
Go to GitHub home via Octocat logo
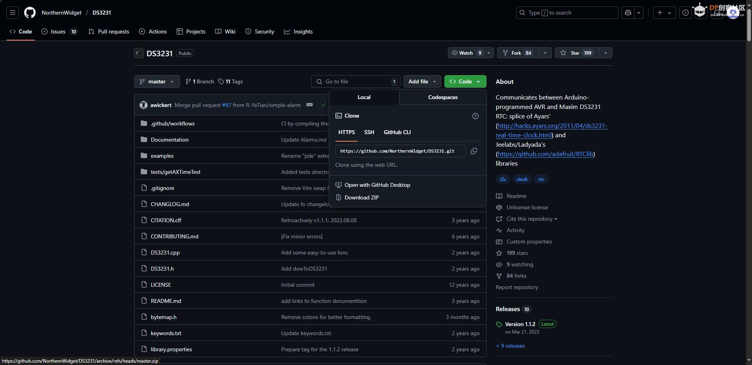pos(30,13)
